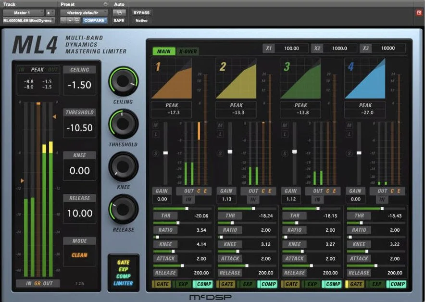Viewport: 425px width, 302px height.
Task: Solo band 3 with S button
Action: [285, 153]
